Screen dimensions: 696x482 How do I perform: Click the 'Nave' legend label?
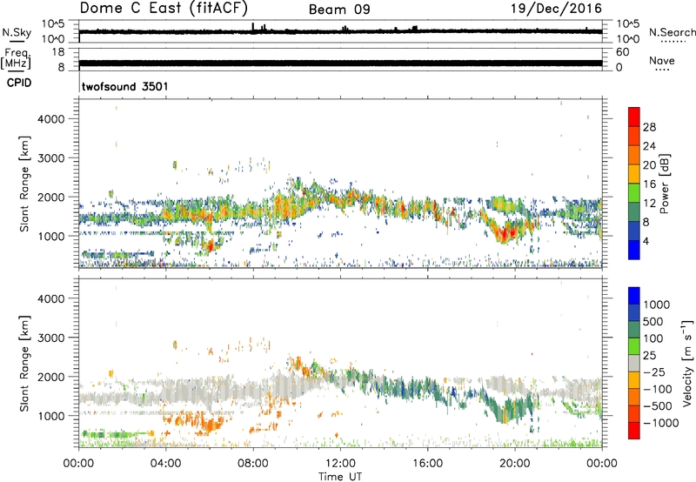661,60
